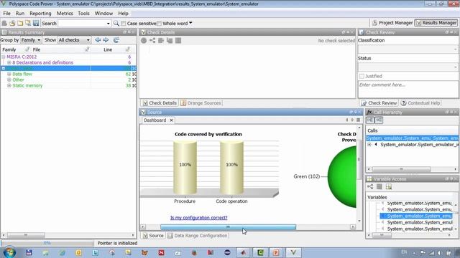Click the round grey icon in Check Details toolbar
The image size is (460, 258).
144,40
